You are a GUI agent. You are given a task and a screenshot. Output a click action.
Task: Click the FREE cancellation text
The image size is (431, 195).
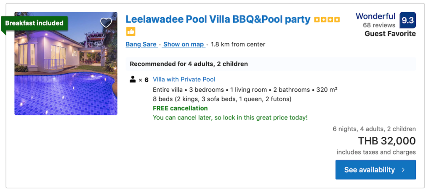pyautogui.click(x=180, y=108)
